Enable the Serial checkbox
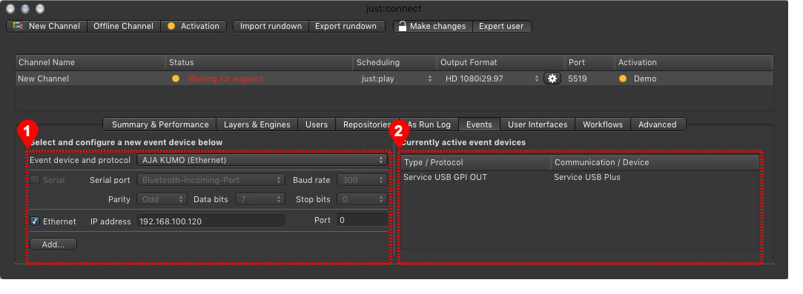 pyautogui.click(x=35, y=180)
